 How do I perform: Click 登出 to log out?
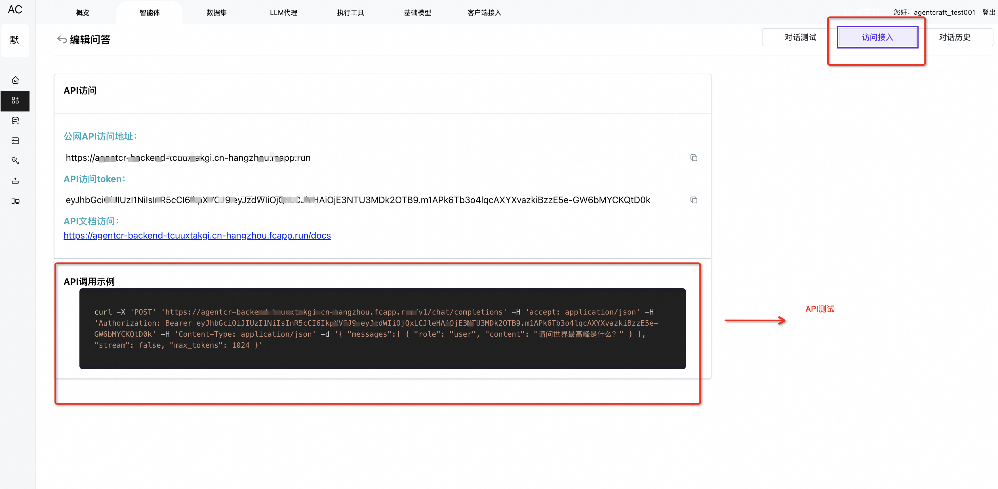pyautogui.click(x=988, y=12)
